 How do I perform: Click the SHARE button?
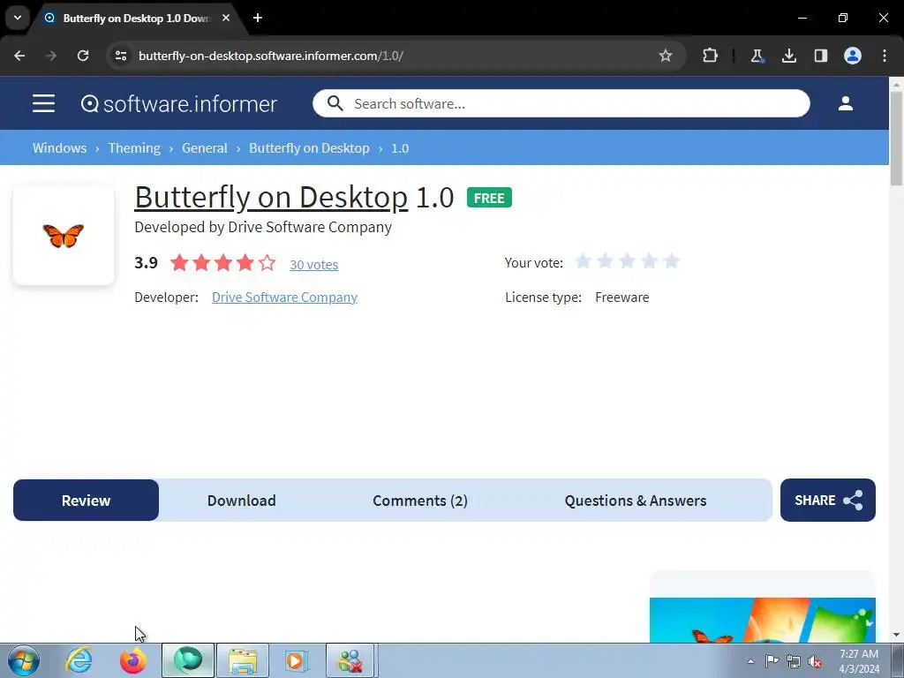[828, 500]
